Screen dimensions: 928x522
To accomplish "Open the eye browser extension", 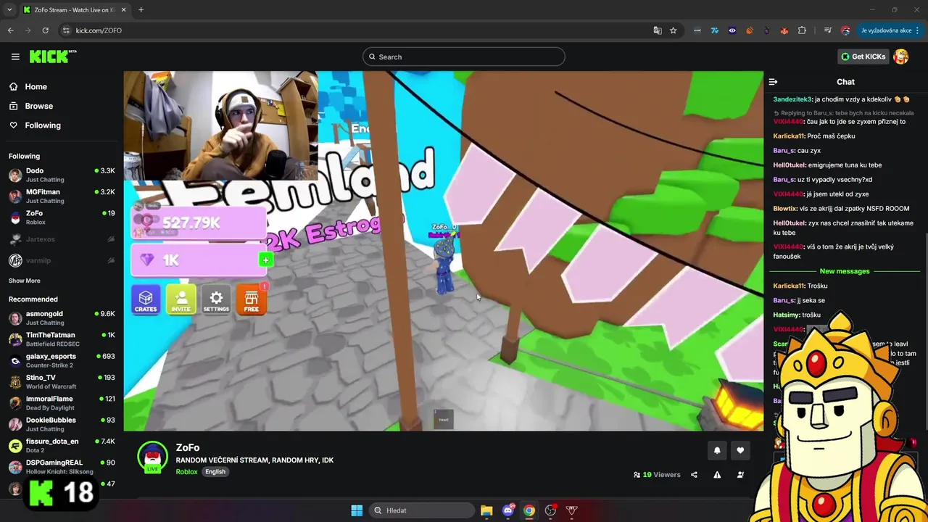I will pos(732,30).
